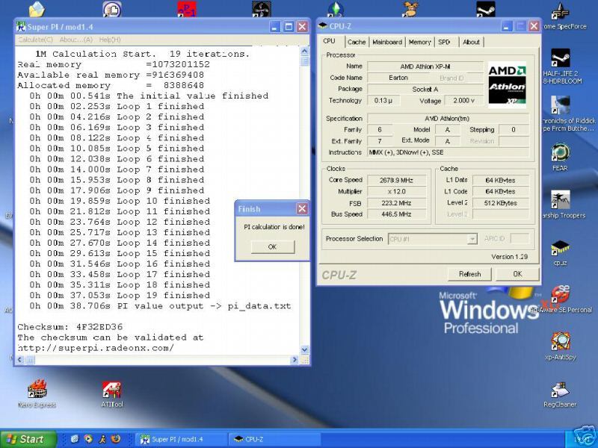
Task: Select the cartoon dog desktop shortcut
Action: tap(410, 8)
